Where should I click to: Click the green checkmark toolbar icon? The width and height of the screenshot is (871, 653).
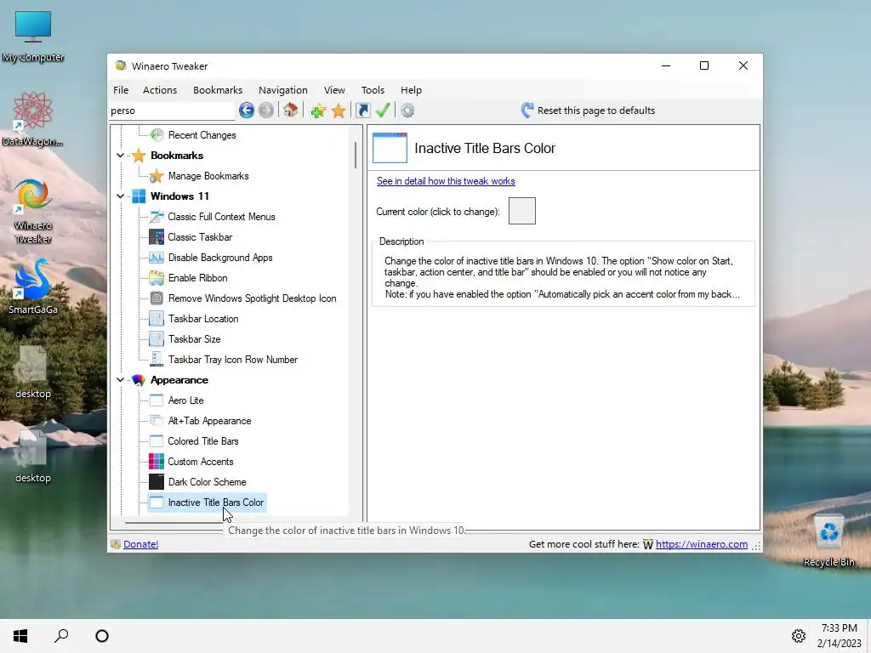coord(383,111)
